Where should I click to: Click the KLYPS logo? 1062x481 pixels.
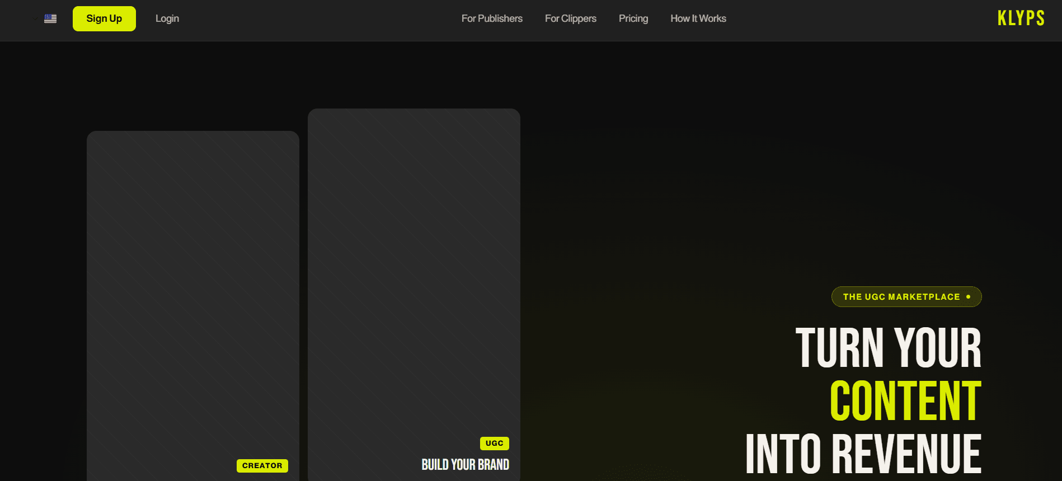[1021, 18]
